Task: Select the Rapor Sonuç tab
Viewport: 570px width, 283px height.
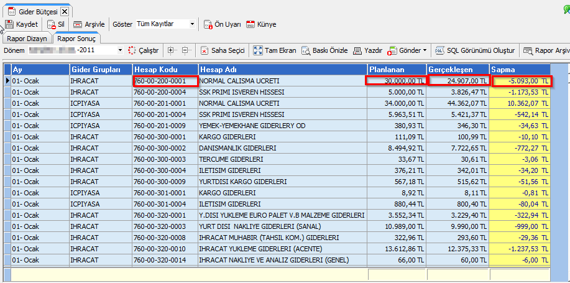Action: point(76,37)
